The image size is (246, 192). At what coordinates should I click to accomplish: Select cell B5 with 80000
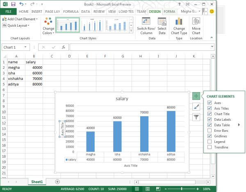coord(34,84)
